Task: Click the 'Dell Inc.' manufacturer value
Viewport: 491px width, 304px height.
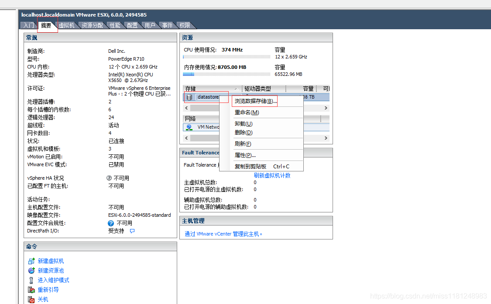Action: pos(117,51)
